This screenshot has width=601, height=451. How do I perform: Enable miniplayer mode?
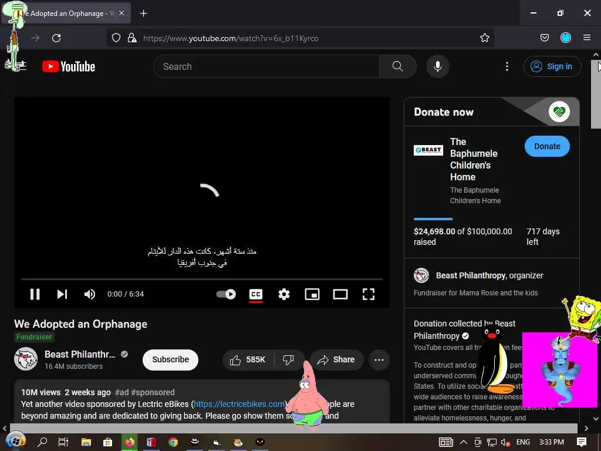(x=312, y=294)
